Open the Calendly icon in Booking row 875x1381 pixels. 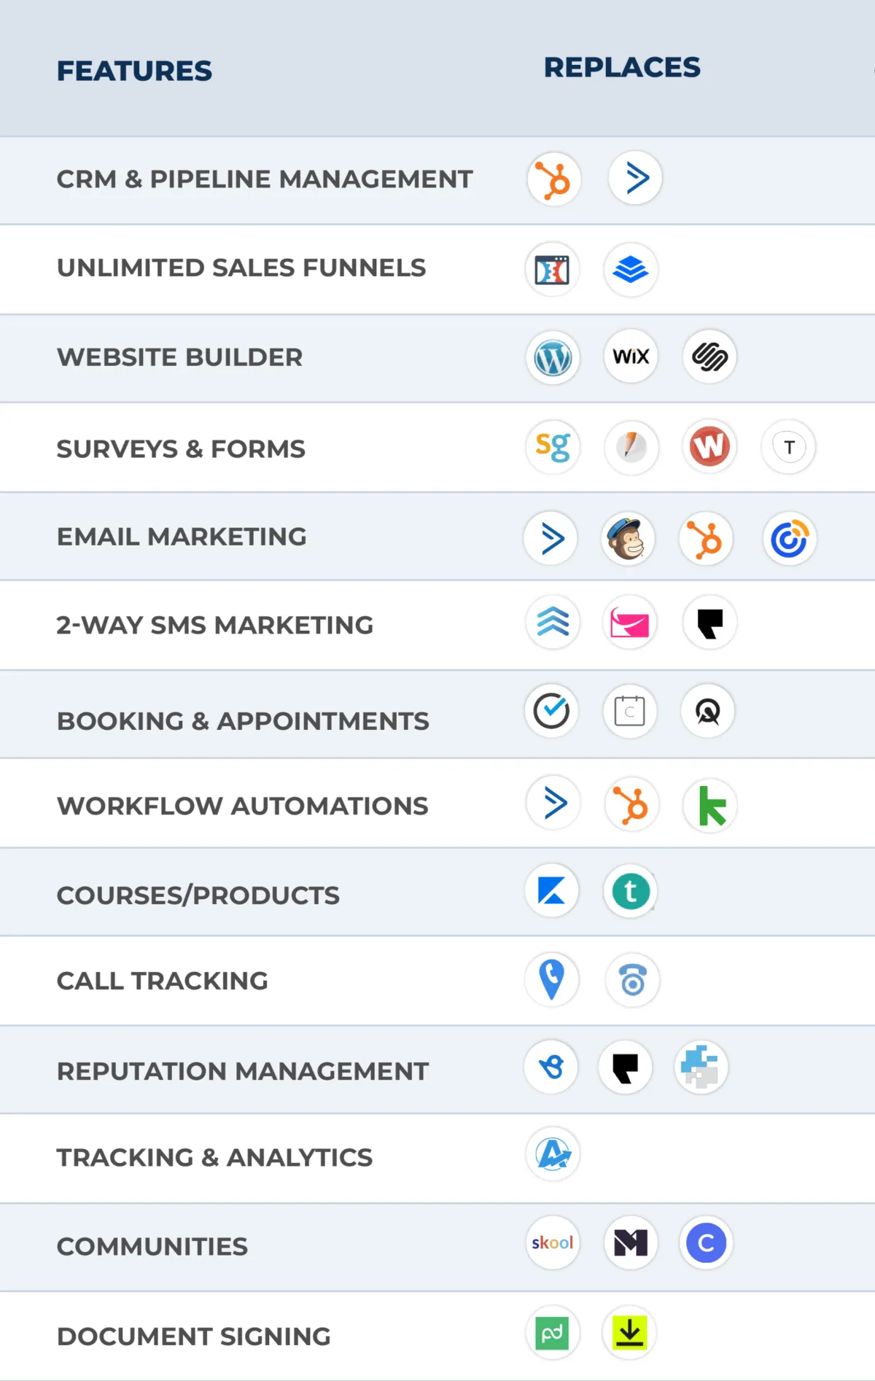[x=630, y=711]
